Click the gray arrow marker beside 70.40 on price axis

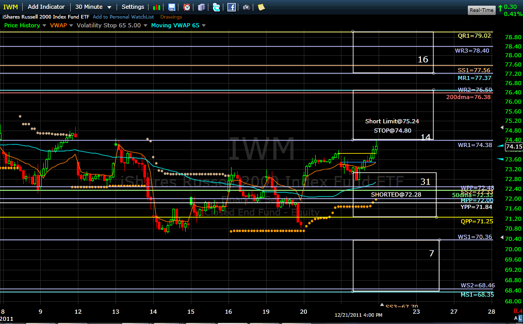click(502, 237)
